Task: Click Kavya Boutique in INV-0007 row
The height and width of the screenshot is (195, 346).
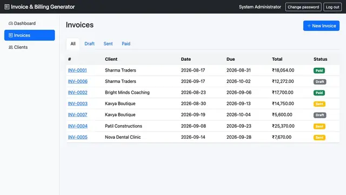Action: [x=120, y=114]
